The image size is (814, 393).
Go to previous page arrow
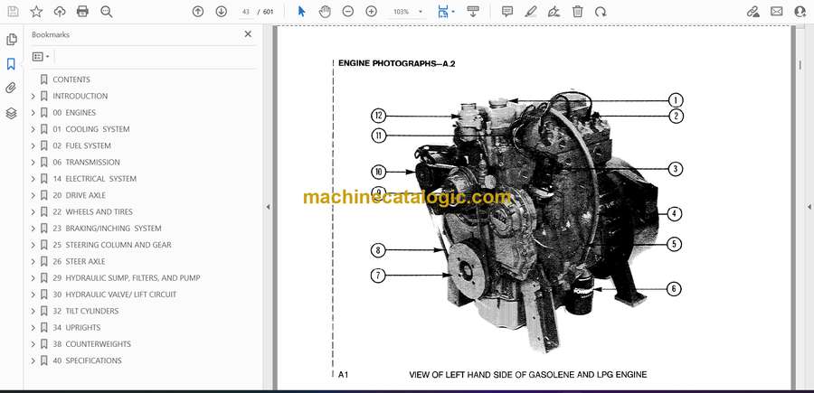(198, 12)
